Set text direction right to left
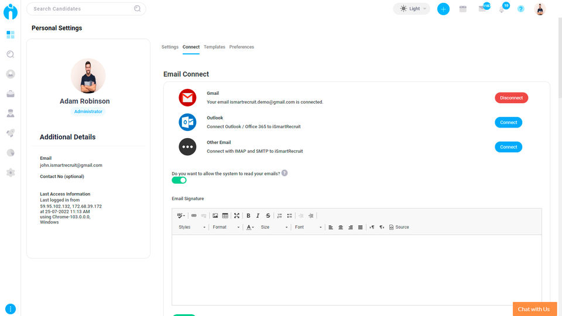This screenshot has width=562, height=316. tap(382, 227)
